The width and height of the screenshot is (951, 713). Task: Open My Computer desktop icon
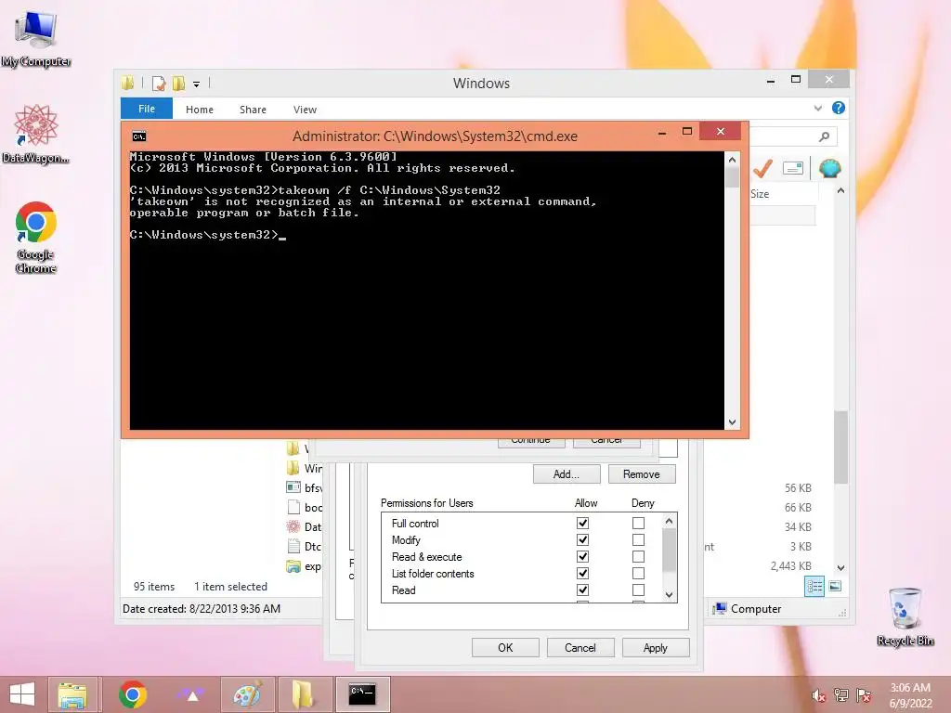click(36, 38)
